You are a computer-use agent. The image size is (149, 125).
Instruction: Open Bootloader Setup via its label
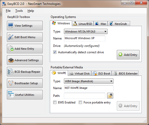click(x=26, y=83)
